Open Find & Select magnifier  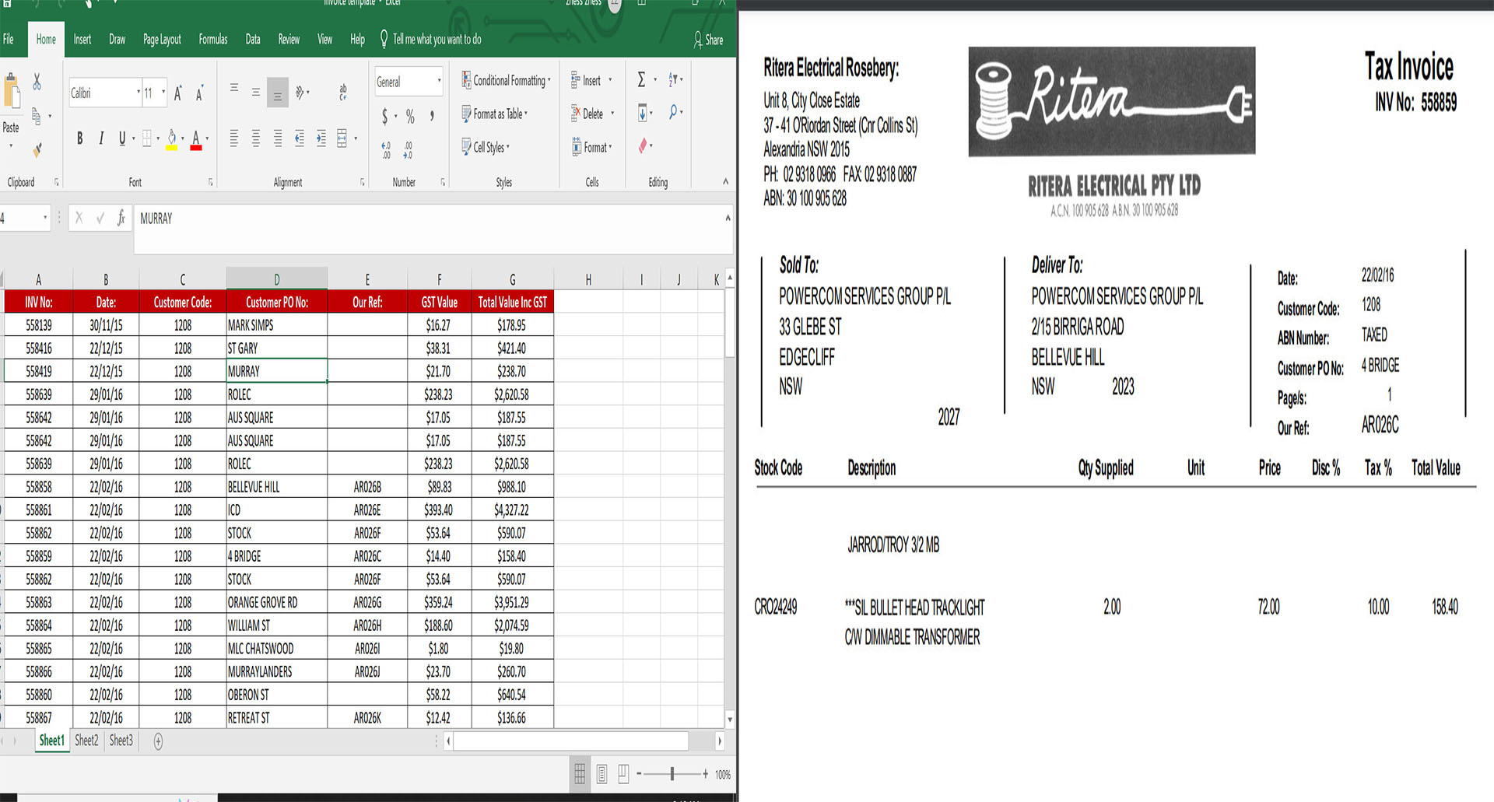point(673,113)
